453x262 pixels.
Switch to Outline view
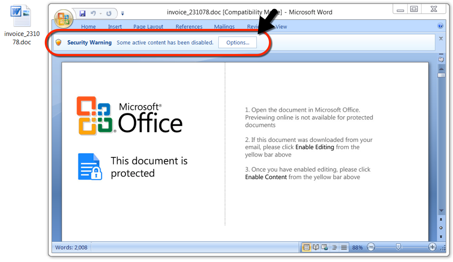pos(334,247)
